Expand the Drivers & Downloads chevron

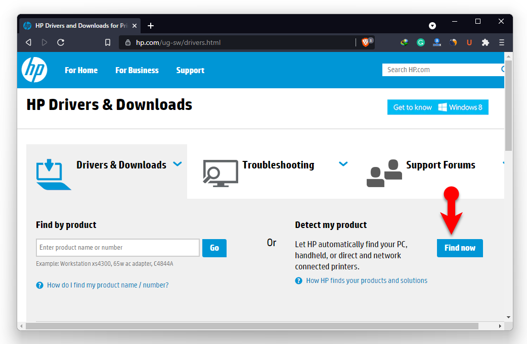pyautogui.click(x=178, y=164)
